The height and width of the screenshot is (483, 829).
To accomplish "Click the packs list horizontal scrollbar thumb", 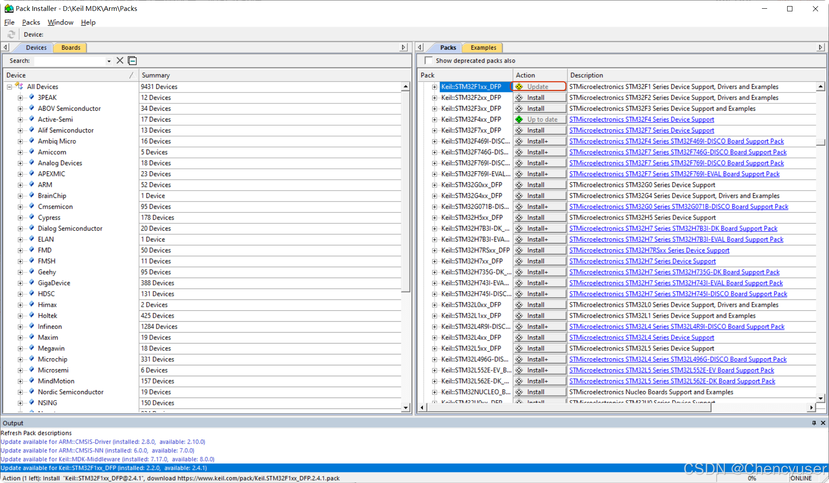I will 569,407.
